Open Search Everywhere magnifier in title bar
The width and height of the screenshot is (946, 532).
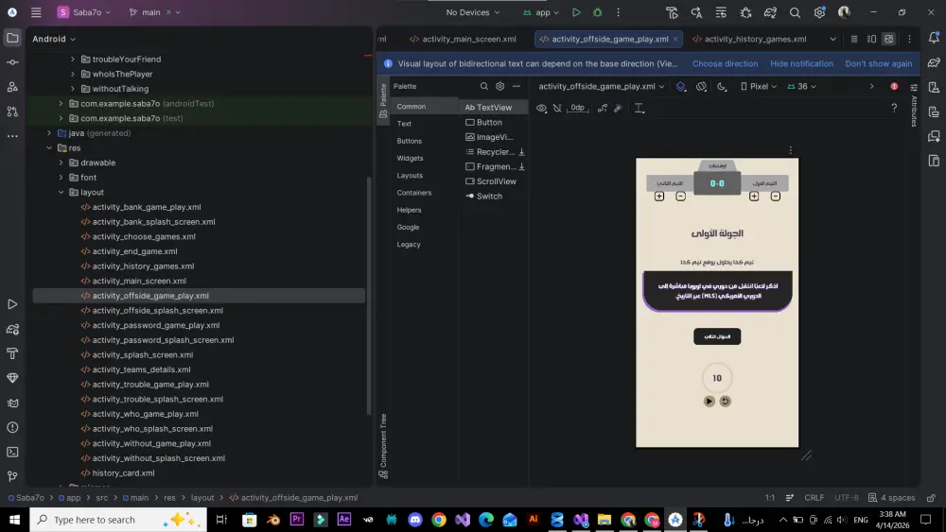click(x=796, y=12)
